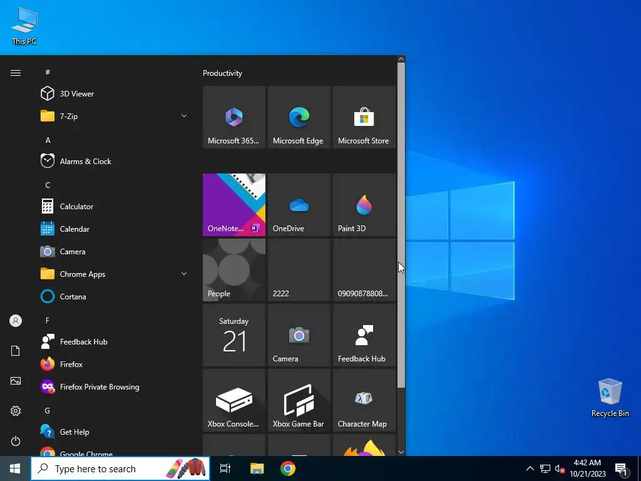Open clock showing 4:42 AM
The image size is (641, 481).
click(587, 468)
